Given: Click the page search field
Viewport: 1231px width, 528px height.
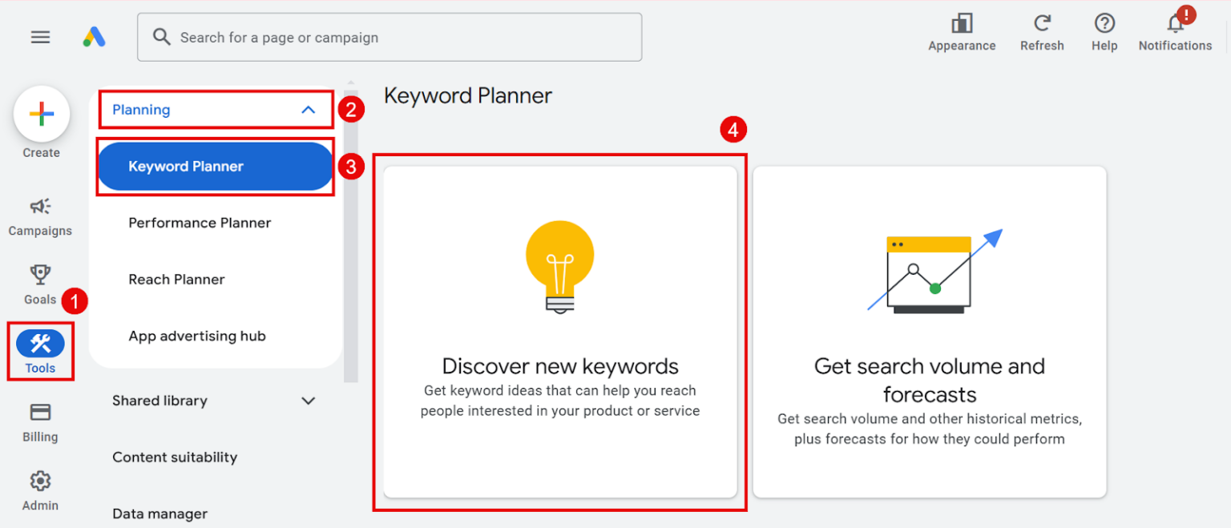Looking at the screenshot, I should 389,37.
